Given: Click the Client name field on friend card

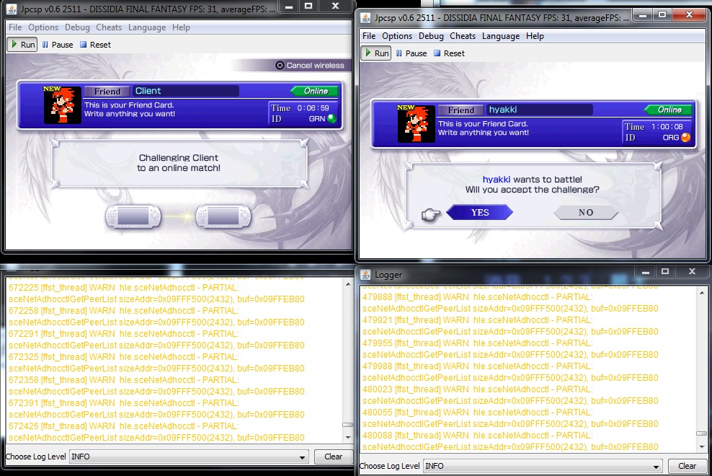Looking at the screenshot, I should pos(186,91).
